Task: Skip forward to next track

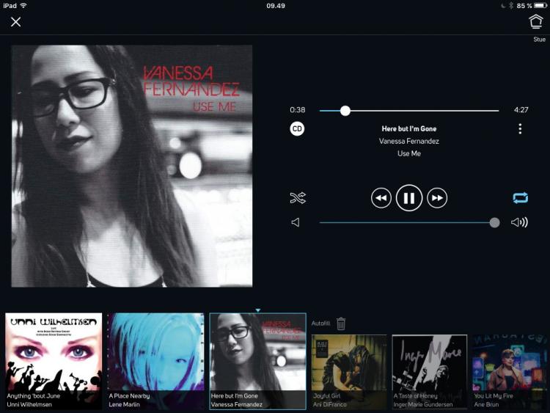Action: click(x=437, y=198)
